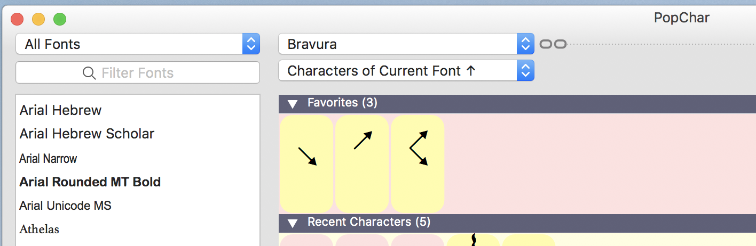Collapse the Favorites section triangle
The image size is (756, 246).
tap(293, 104)
